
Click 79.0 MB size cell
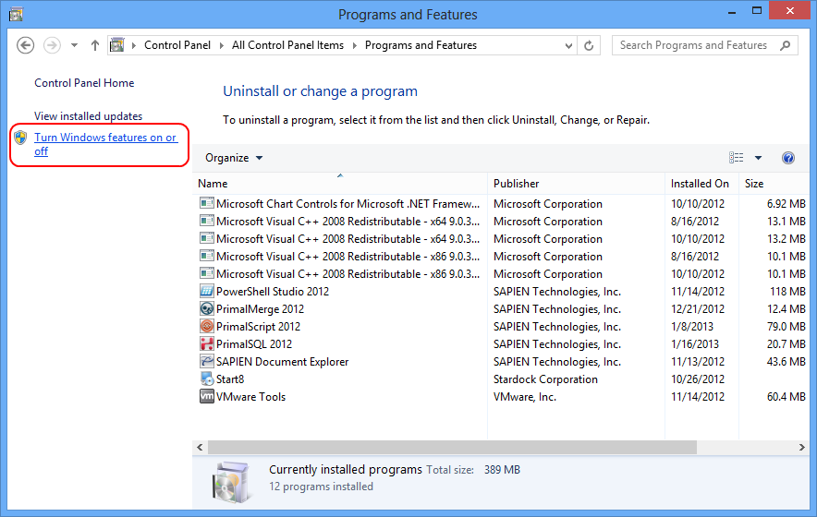tap(787, 327)
